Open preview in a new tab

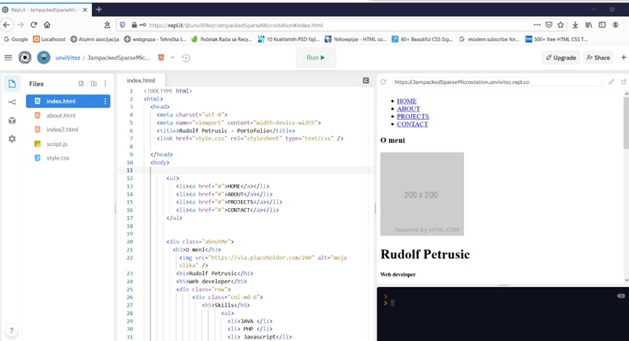click(623, 82)
